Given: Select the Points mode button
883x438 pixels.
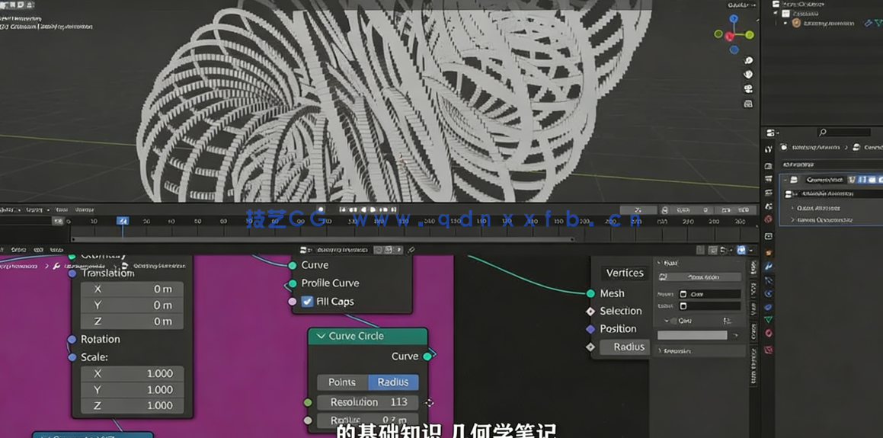Looking at the screenshot, I should (342, 382).
